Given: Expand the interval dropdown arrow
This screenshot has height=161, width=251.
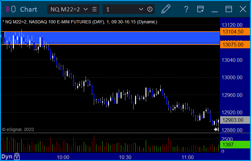Looking at the screenshot, I should pyautogui.click(x=141, y=9).
